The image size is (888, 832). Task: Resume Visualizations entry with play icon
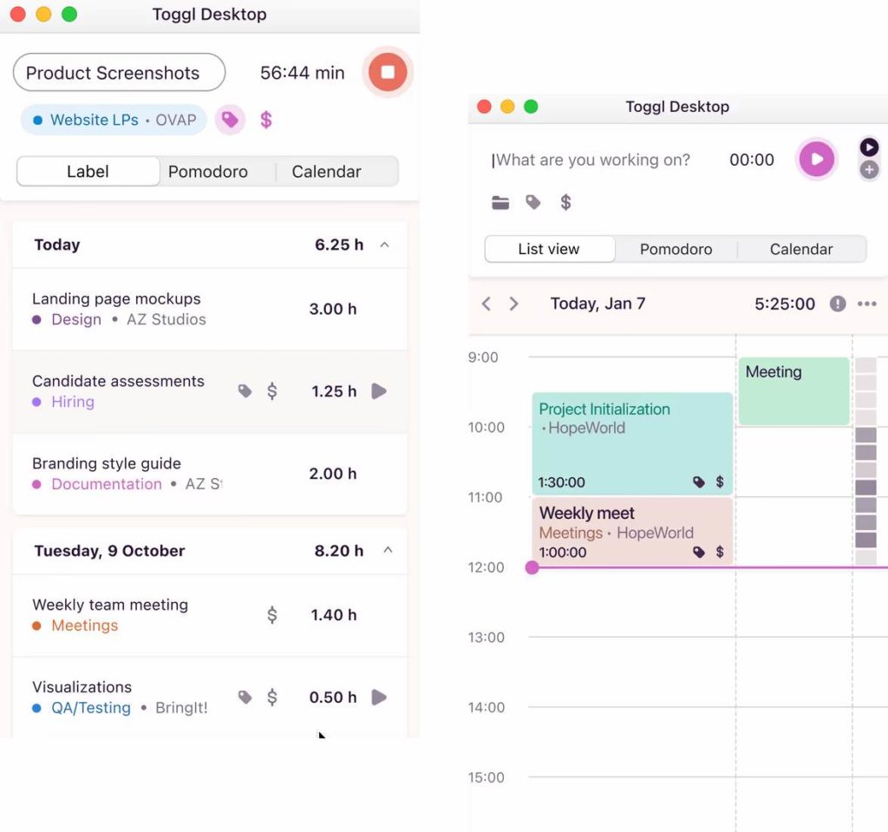[x=379, y=698]
